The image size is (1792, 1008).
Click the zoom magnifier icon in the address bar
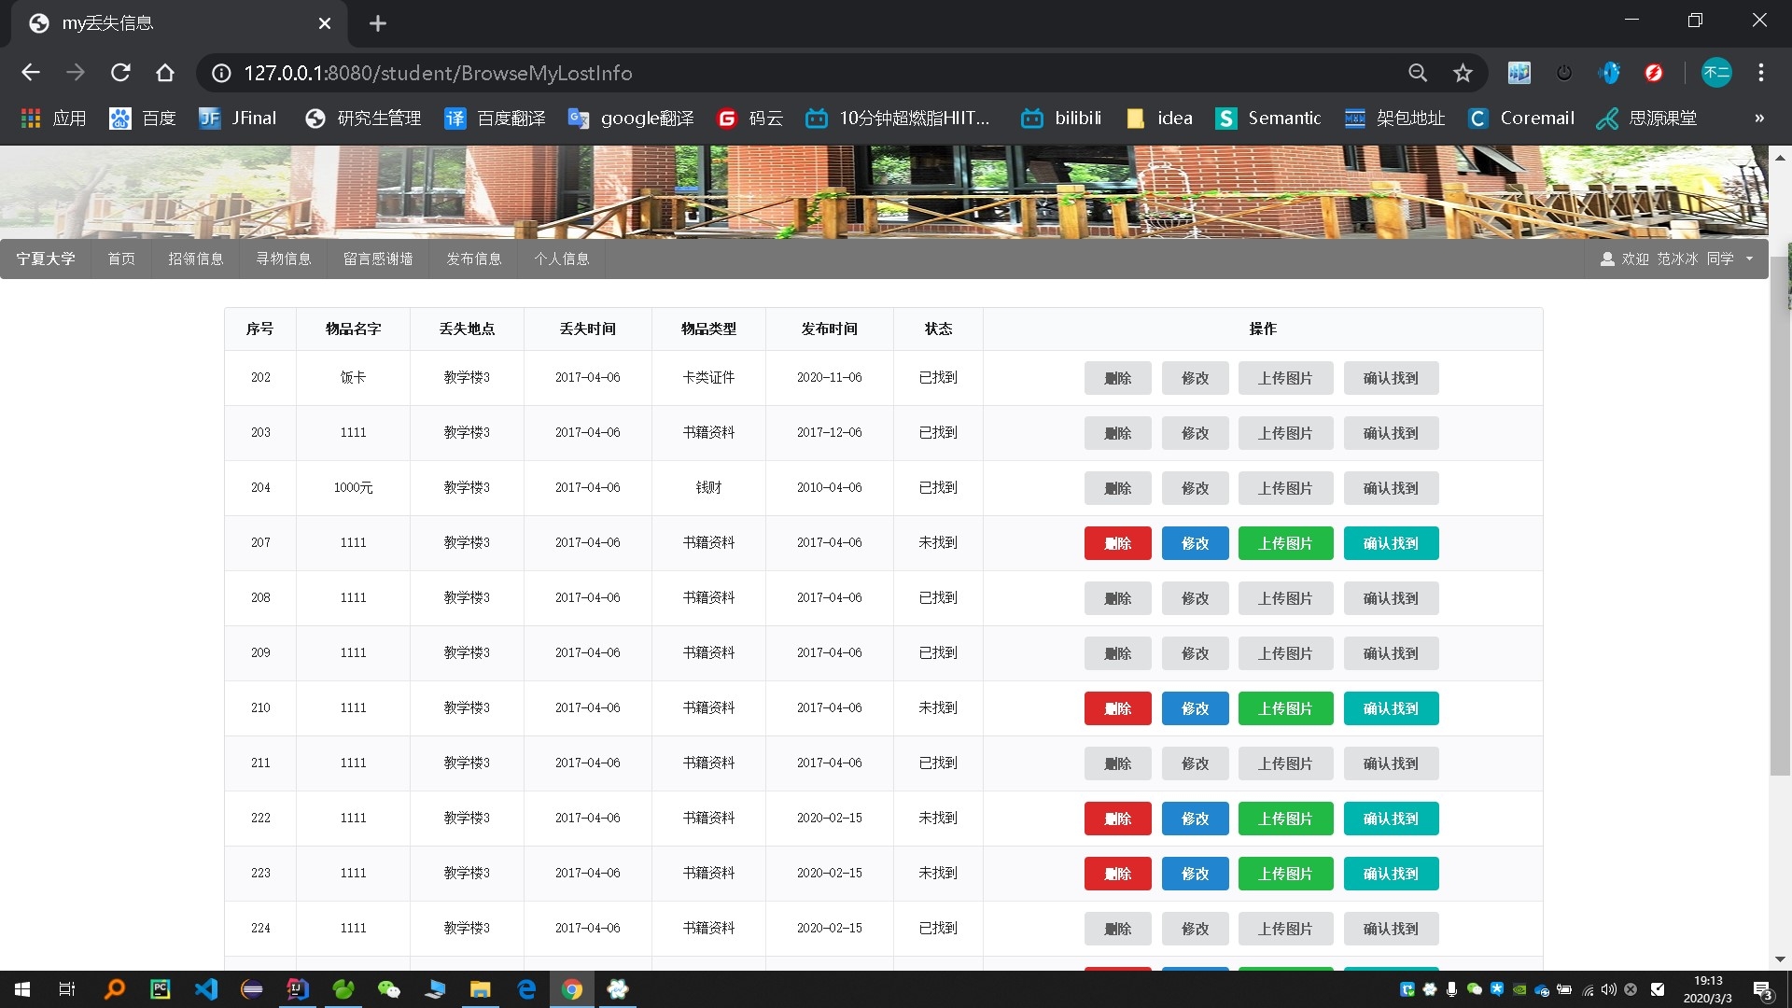(1418, 73)
